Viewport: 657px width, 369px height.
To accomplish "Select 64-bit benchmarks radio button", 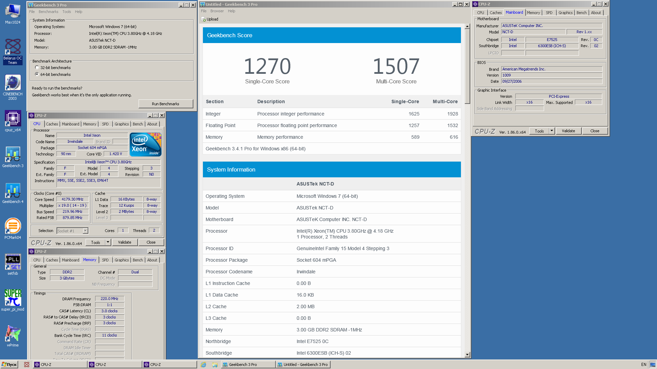I will [37, 74].
